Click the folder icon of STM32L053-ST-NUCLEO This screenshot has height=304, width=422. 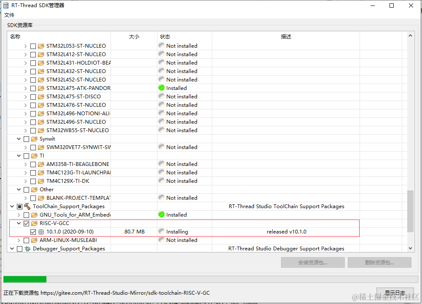coord(41,46)
